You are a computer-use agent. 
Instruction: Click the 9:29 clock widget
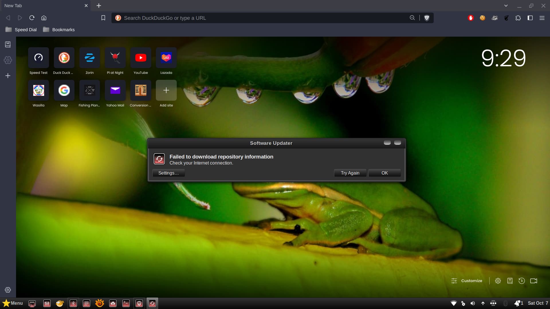point(503,58)
